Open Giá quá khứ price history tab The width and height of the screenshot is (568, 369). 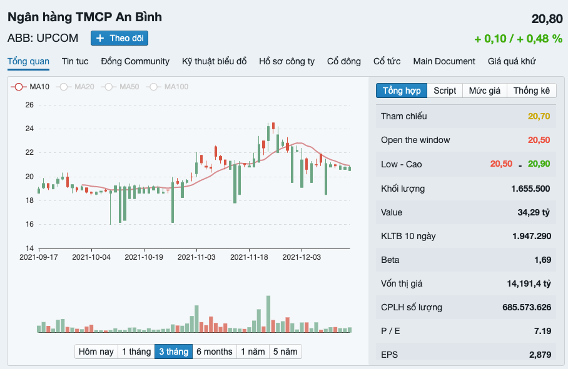coord(512,61)
